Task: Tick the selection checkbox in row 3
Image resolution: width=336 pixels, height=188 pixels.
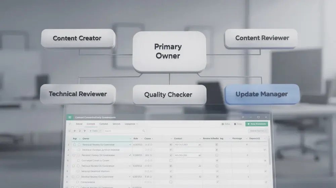Action: click(79, 150)
